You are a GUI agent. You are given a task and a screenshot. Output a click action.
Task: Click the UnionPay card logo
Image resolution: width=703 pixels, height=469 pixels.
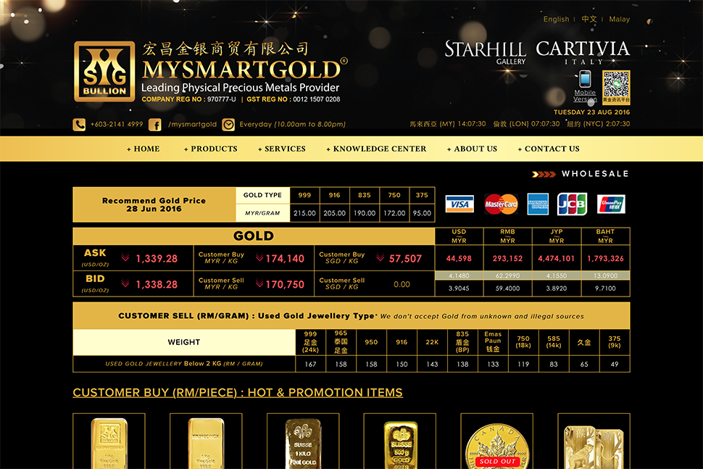(611, 204)
